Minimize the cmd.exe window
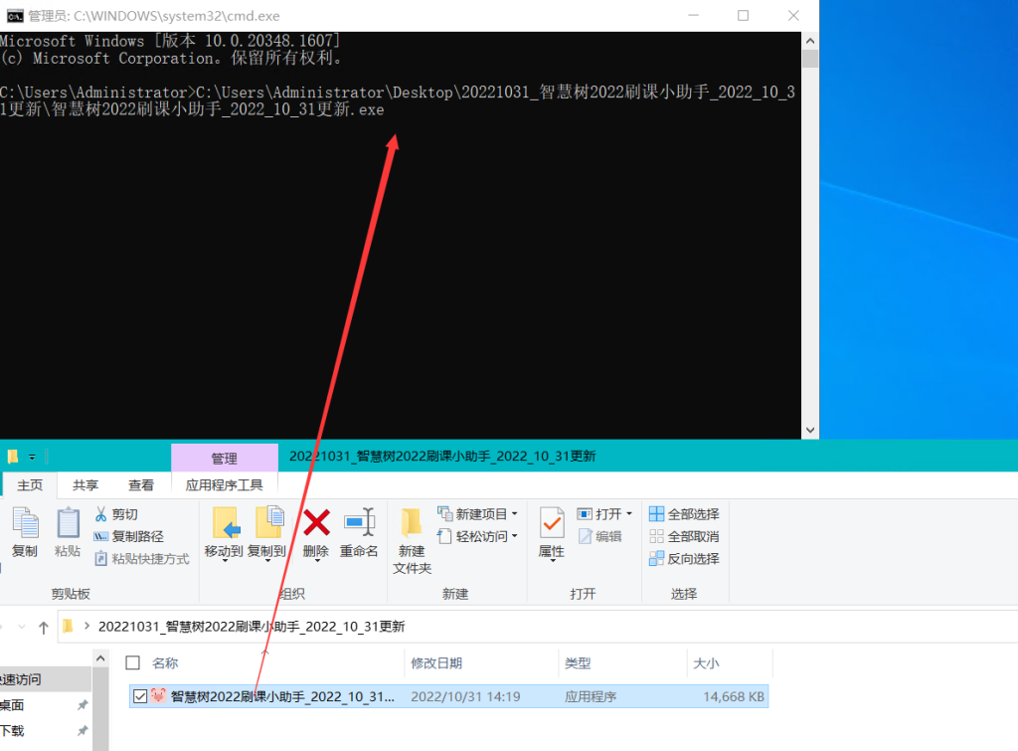 point(693,16)
